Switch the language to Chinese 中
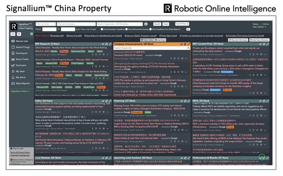This screenshot has width=283, height=176. [19, 34]
